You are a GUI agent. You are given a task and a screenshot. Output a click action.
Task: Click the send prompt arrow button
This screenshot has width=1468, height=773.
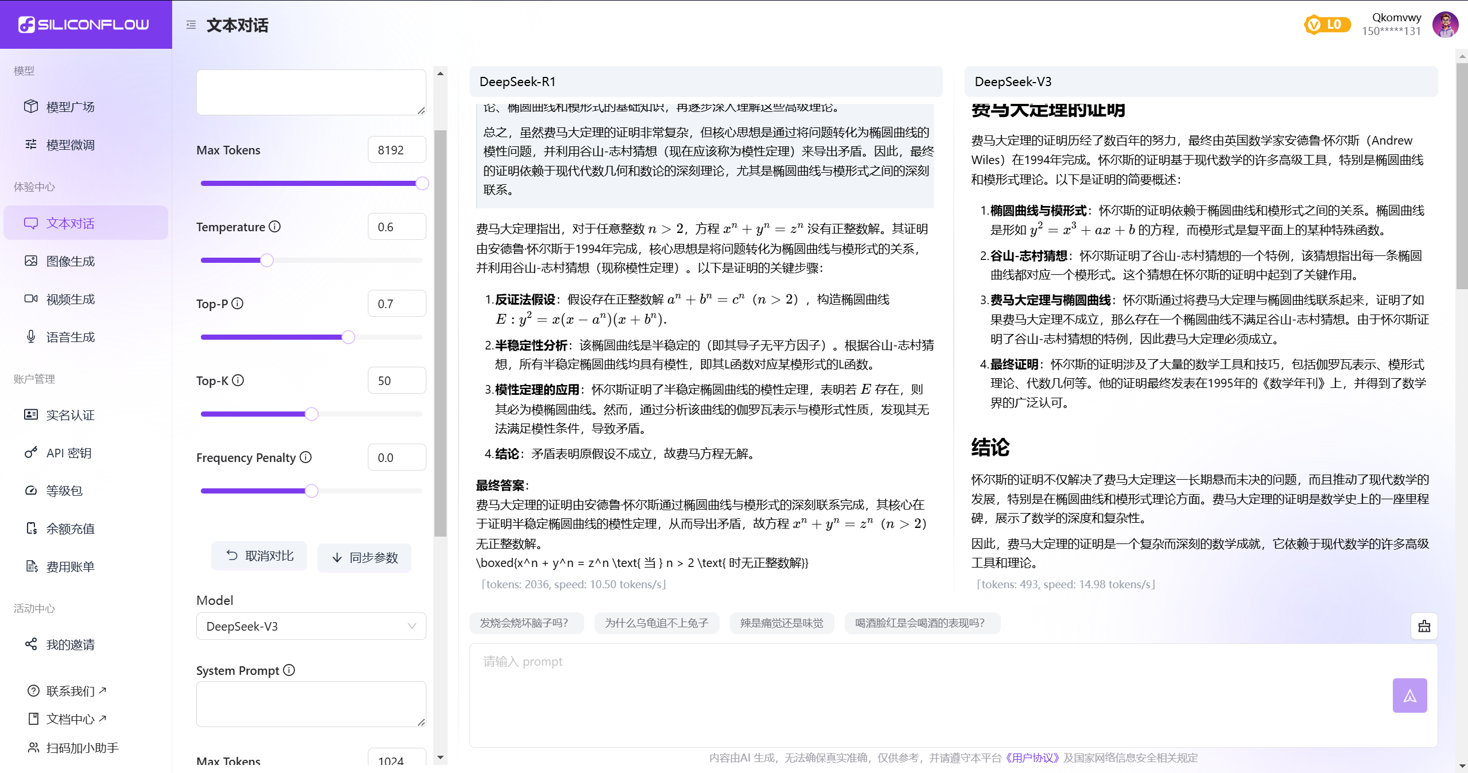point(1410,696)
